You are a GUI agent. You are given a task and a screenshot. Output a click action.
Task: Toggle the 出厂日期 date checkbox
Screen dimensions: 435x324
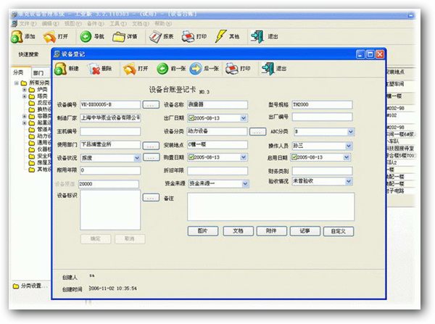coord(191,118)
